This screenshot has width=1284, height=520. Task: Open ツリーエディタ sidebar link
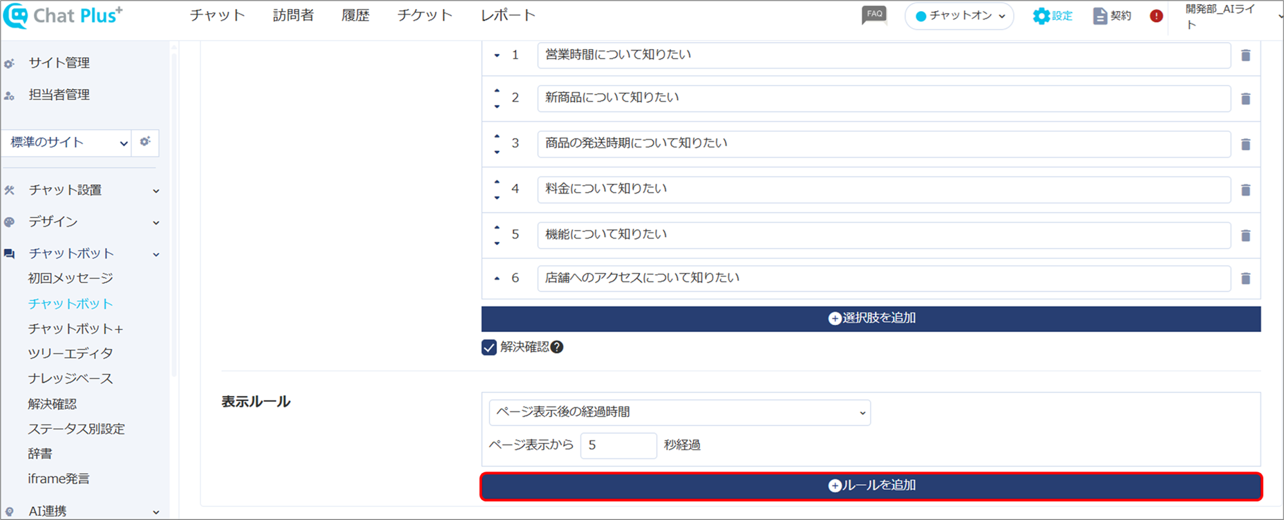[70, 353]
